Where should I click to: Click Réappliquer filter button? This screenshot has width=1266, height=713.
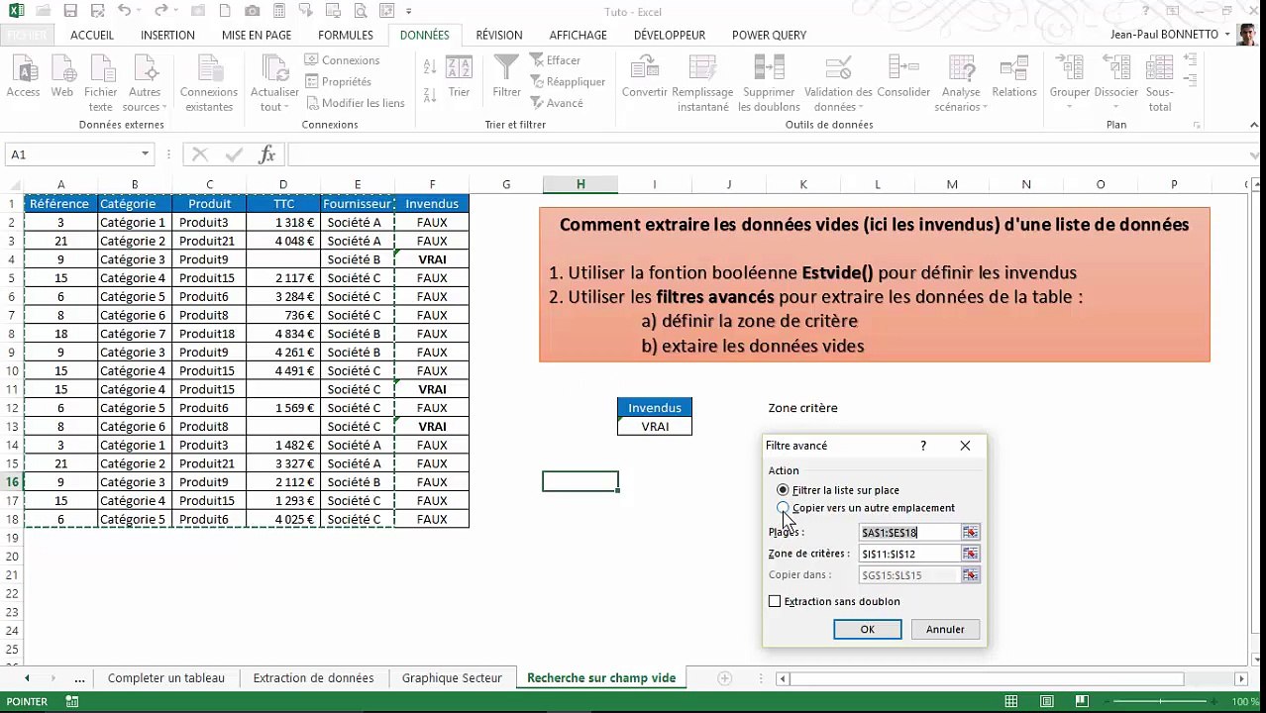point(568,81)
